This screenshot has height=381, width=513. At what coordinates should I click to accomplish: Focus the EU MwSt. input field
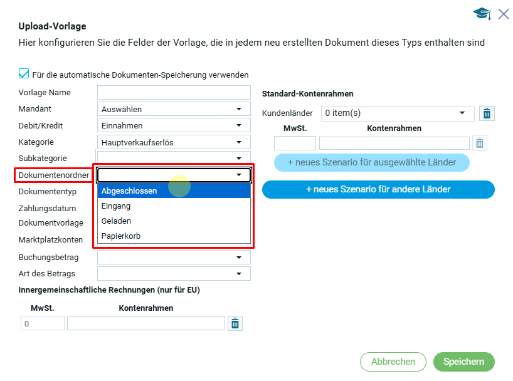click(x=43, y=323)
